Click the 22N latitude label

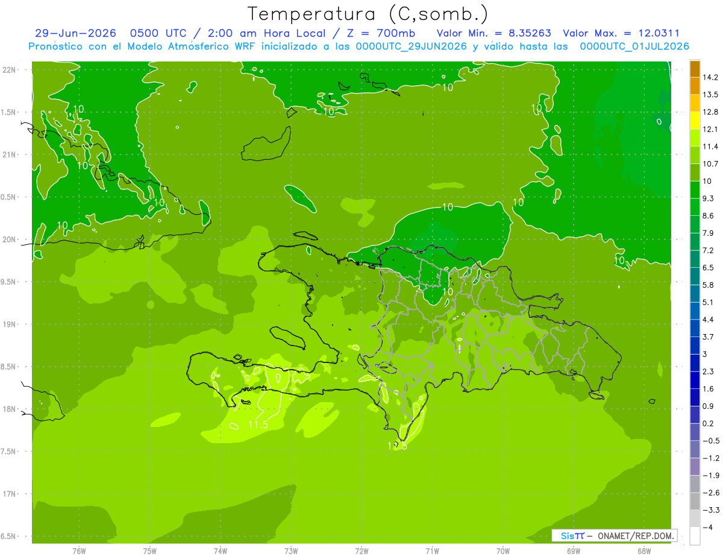tap(8, 70)
